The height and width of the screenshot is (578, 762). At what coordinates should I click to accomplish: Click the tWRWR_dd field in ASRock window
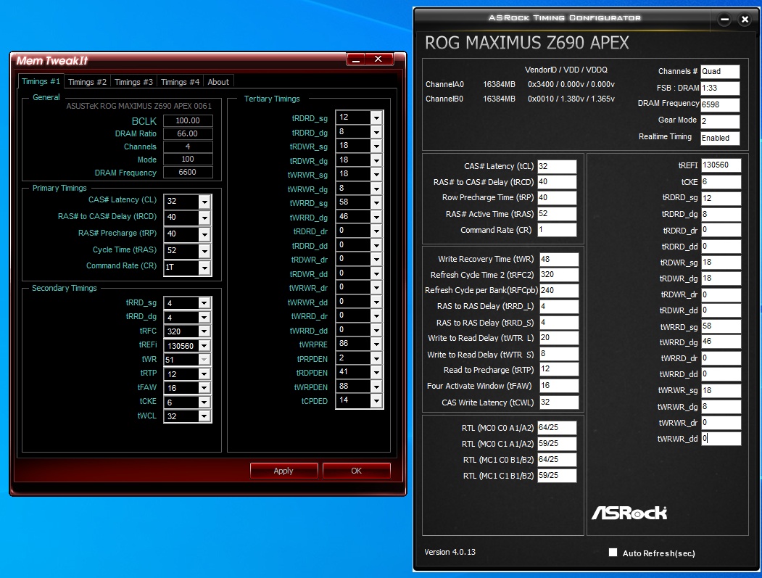point(721,439)
